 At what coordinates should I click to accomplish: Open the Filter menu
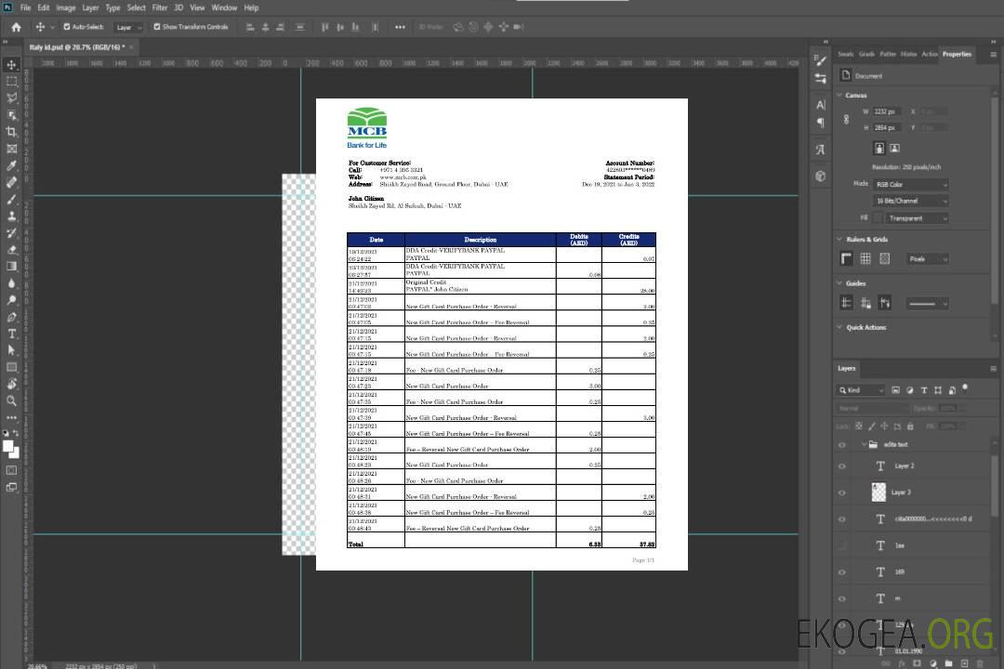tap(160, 7)
